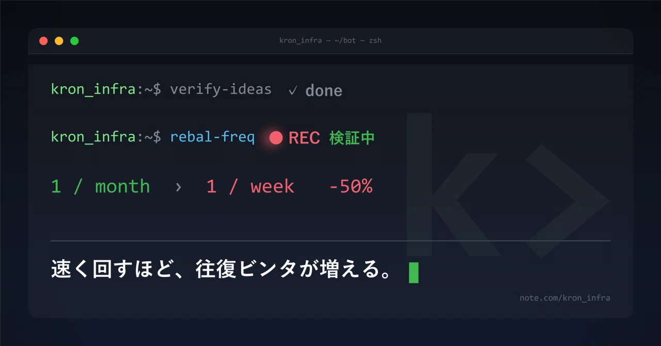The image size is (661, 346).
Task: Click the REC label text
Action: (x=304, y=138)
